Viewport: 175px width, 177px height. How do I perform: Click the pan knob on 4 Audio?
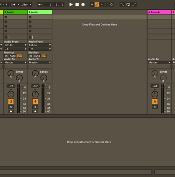[35, 94]
